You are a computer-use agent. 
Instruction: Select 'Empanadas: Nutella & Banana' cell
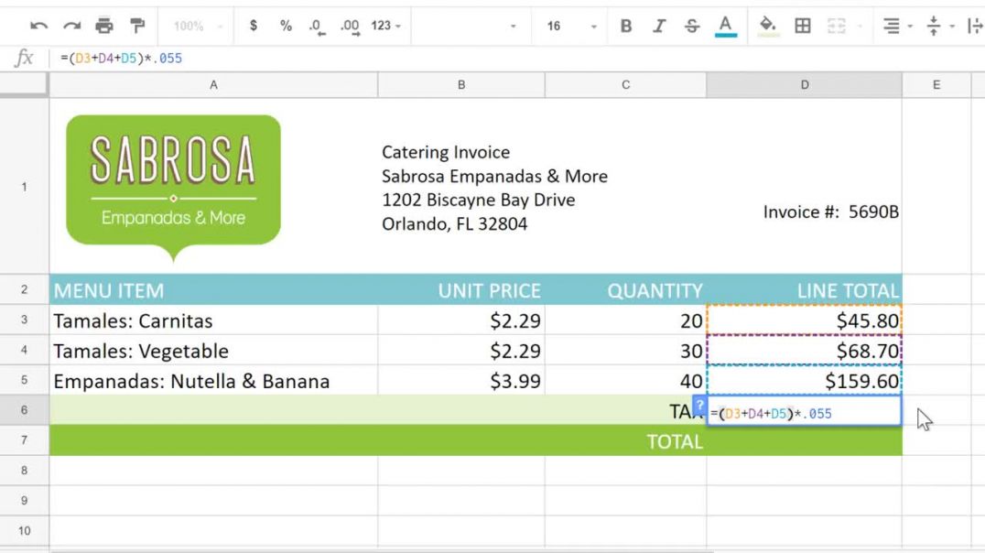pos(213,381)
